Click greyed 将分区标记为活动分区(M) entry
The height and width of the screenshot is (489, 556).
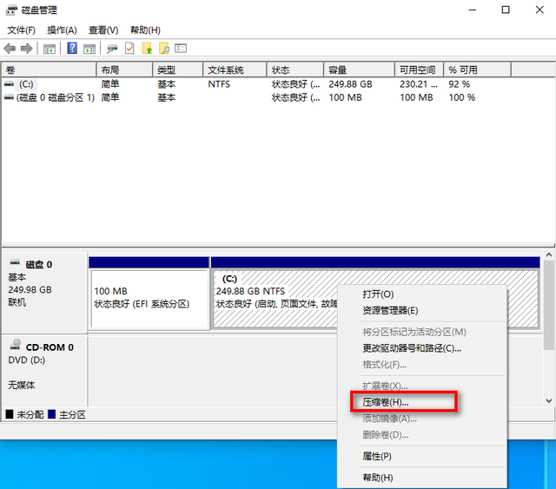click(x=422, y=332)
